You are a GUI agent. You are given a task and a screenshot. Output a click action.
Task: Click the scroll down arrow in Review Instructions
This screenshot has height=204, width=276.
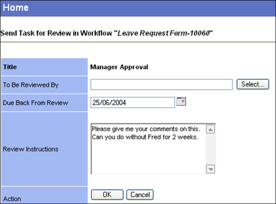pos(210,169)
